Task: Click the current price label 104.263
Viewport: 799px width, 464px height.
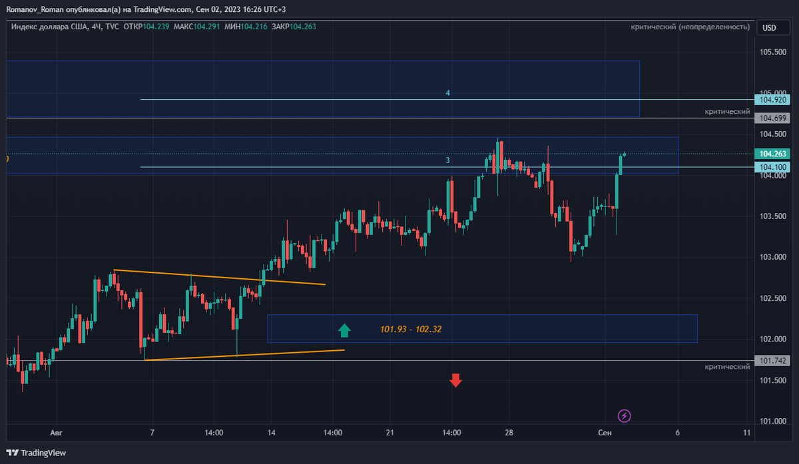Action: [x=771, y=154]
